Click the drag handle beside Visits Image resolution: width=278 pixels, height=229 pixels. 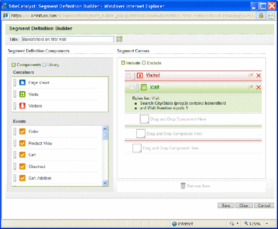15,94
